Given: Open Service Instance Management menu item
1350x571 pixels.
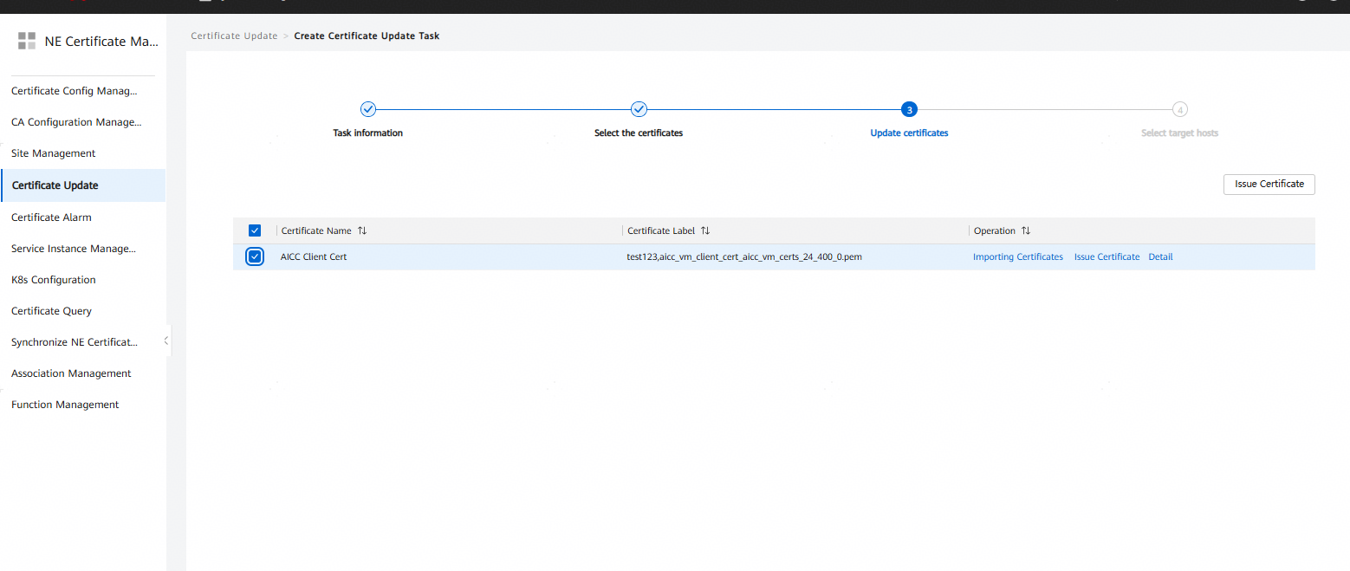Looking at the screenshot, I should (x=74, y=249).
